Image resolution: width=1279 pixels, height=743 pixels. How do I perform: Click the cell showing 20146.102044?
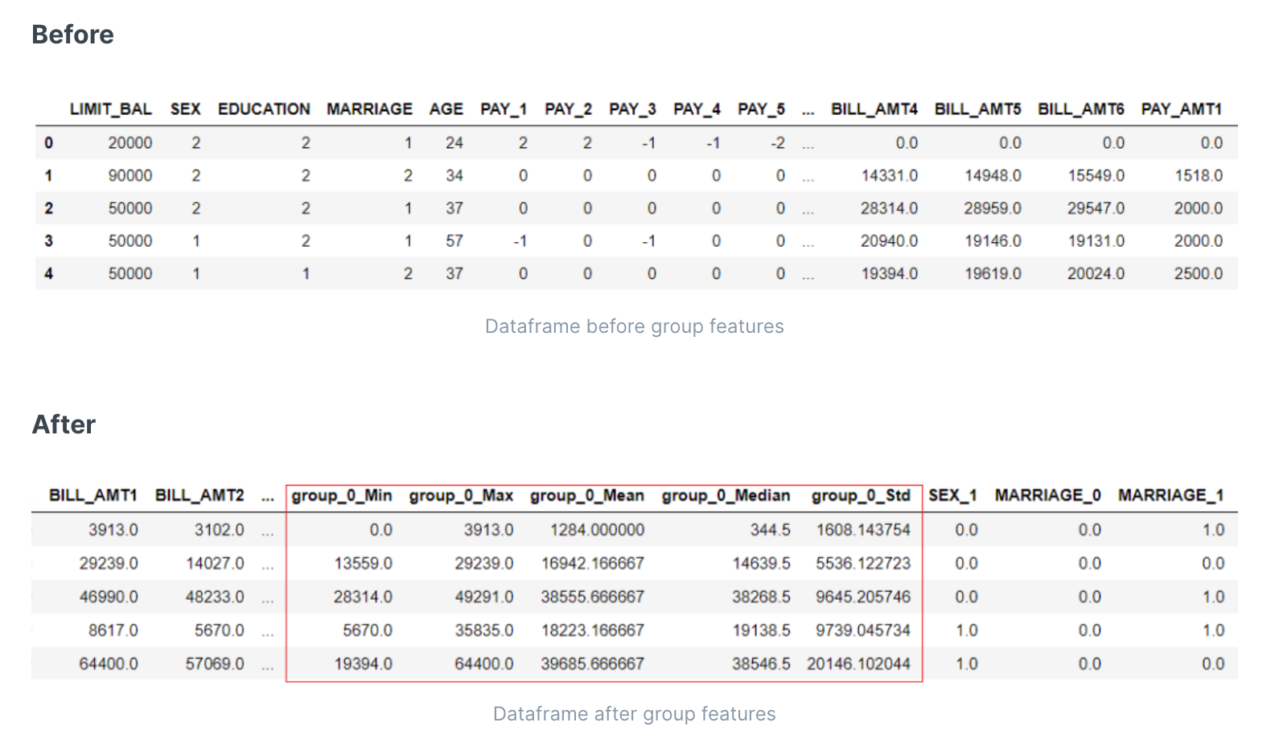(858, 664)
